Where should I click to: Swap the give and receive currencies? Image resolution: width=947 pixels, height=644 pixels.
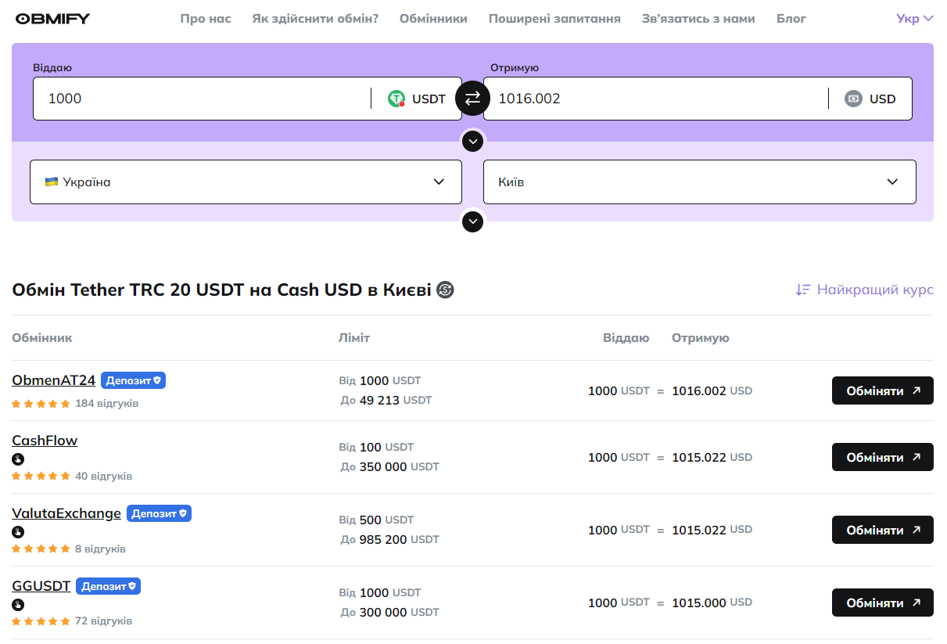472,99
